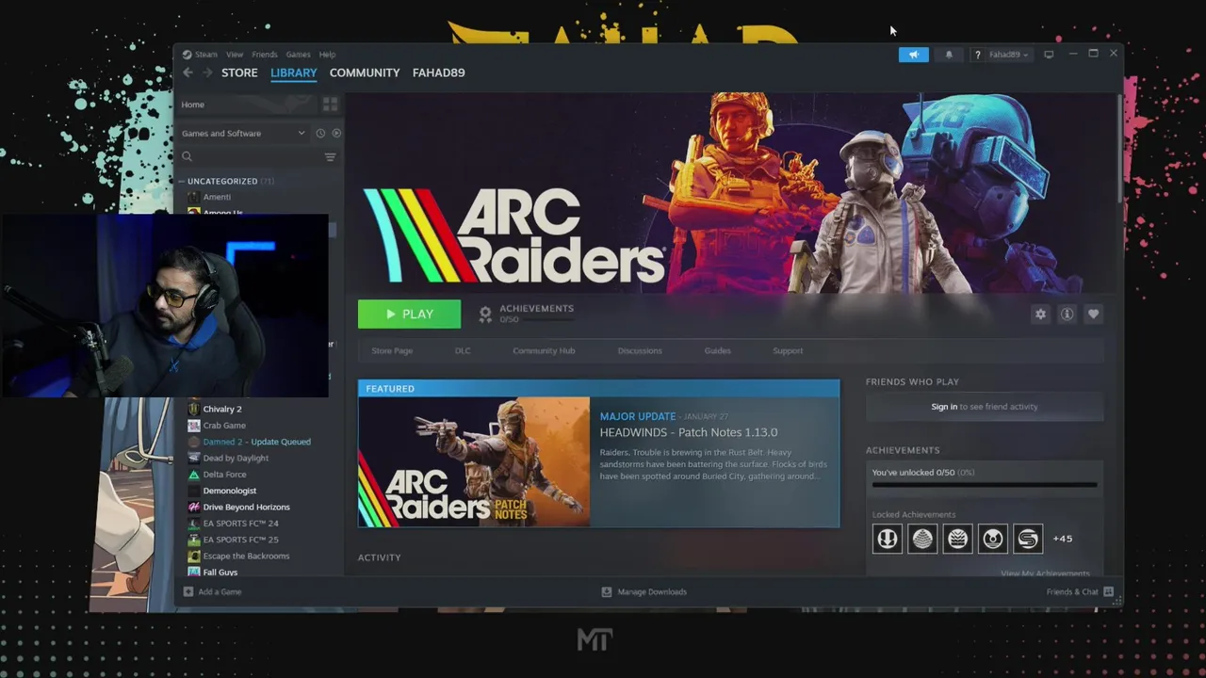Open the Manage Downloads icon

(607, 591)
